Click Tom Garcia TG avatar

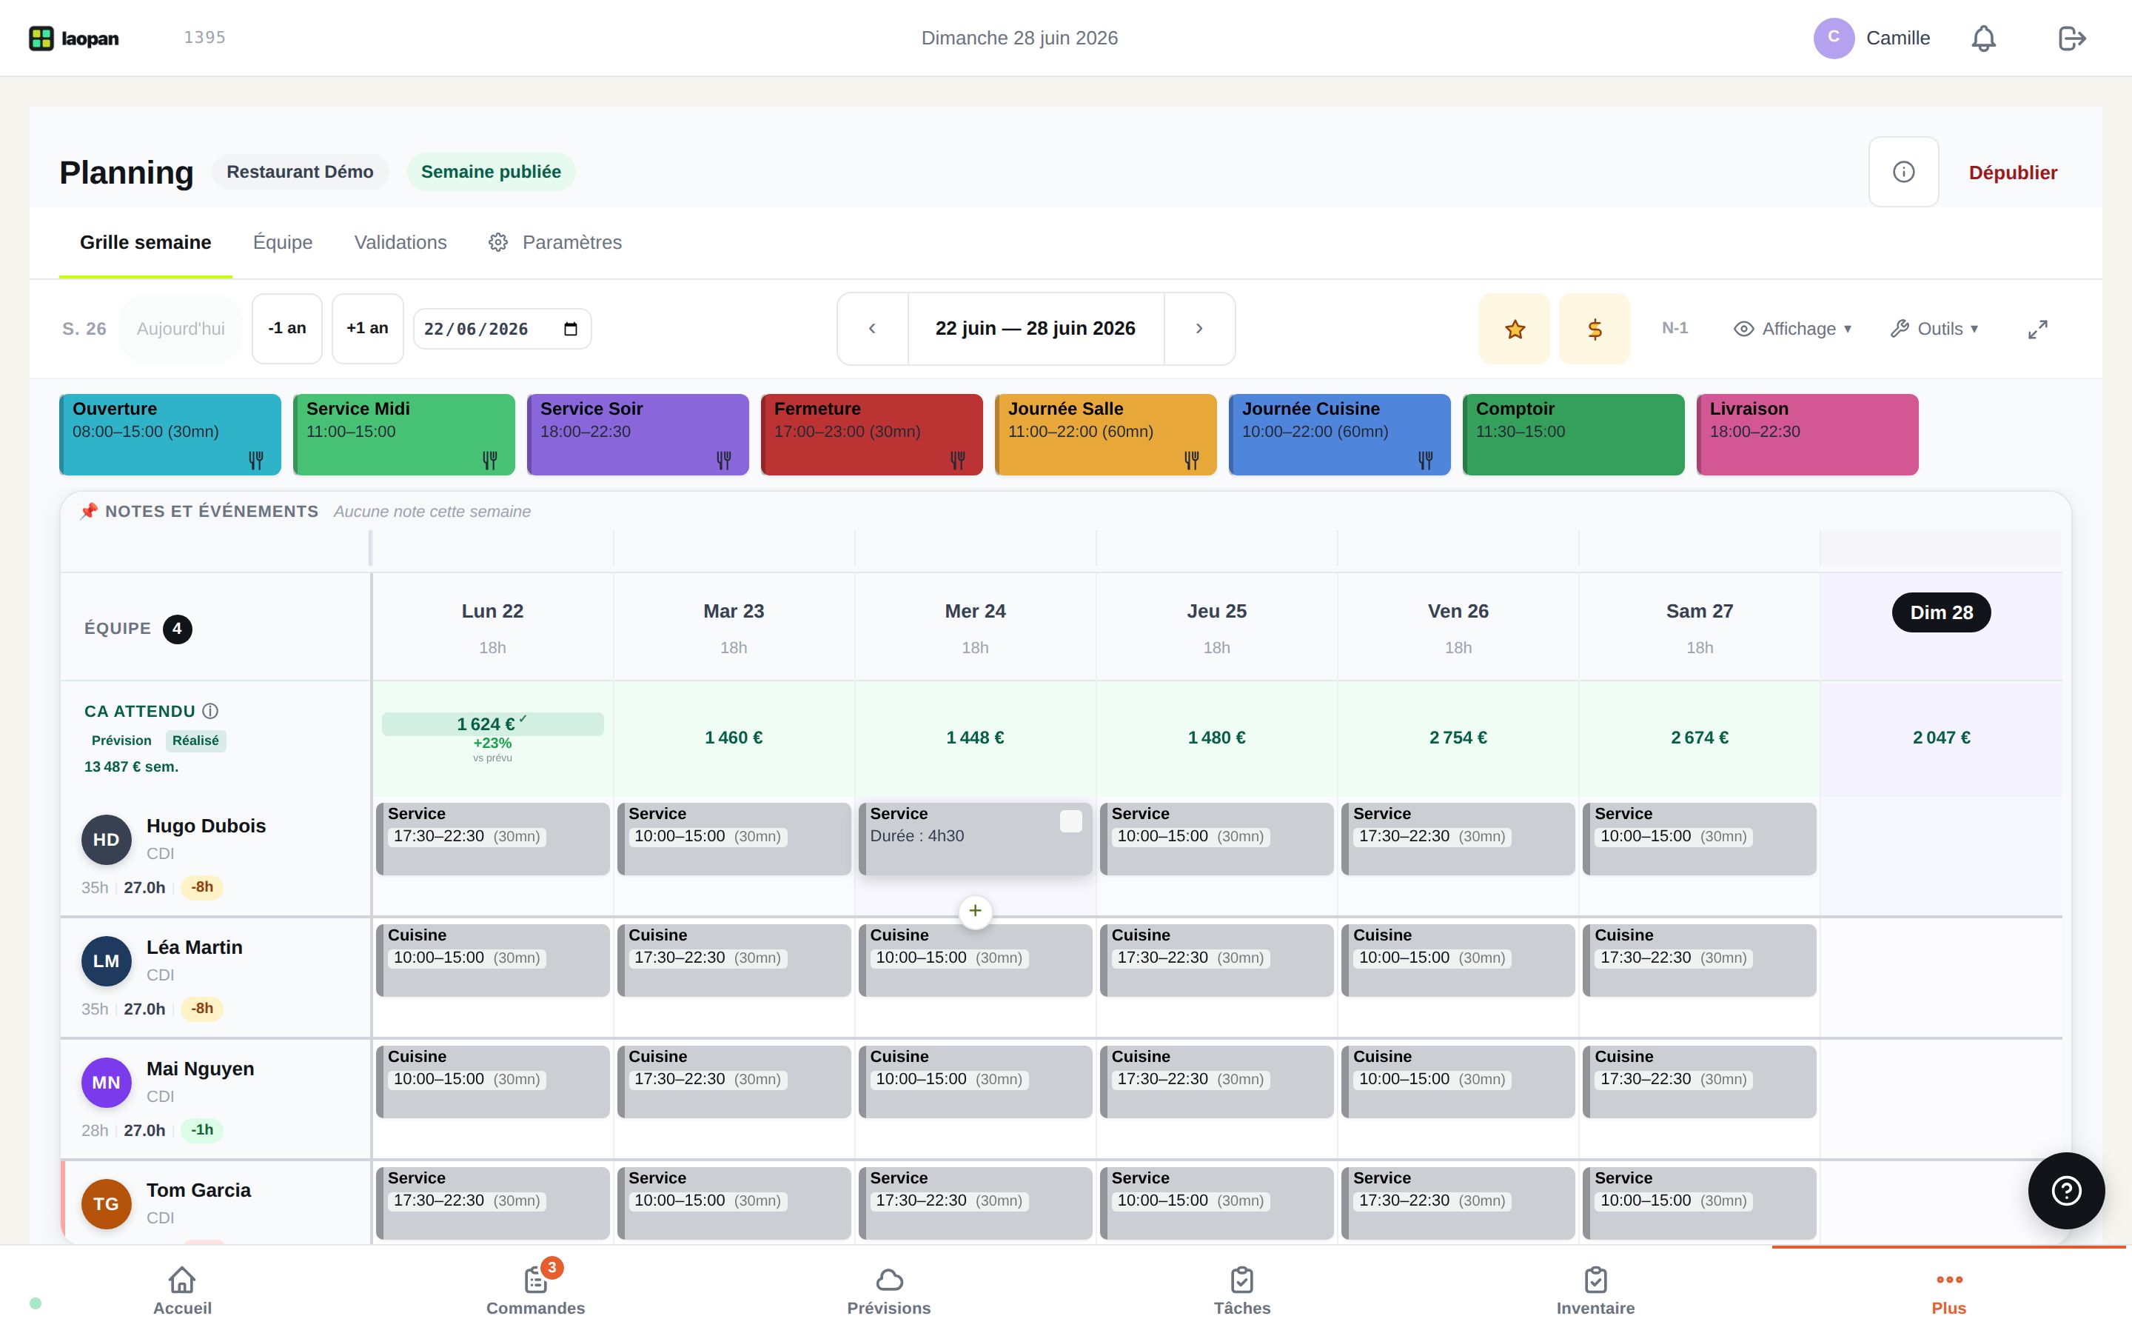[106, 1204]
